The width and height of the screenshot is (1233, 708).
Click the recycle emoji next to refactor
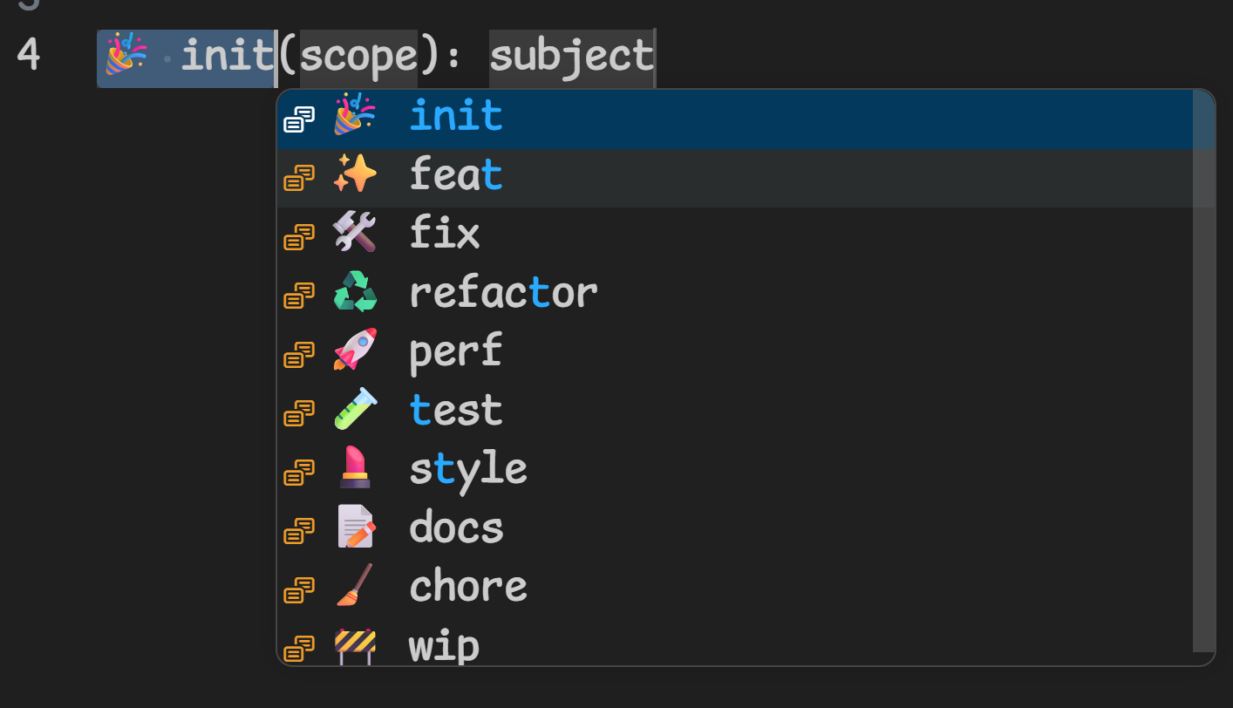point(355,293)
